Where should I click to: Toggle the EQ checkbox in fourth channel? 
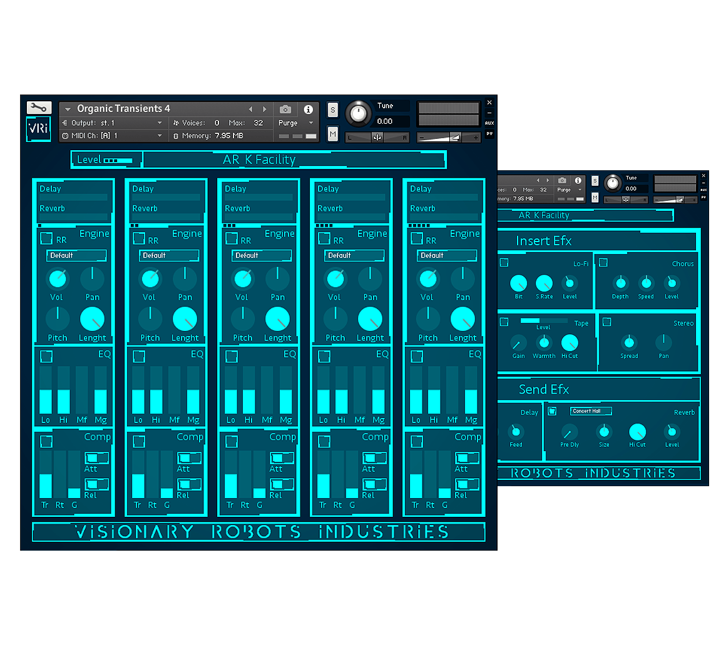click(x=324, y=357)
